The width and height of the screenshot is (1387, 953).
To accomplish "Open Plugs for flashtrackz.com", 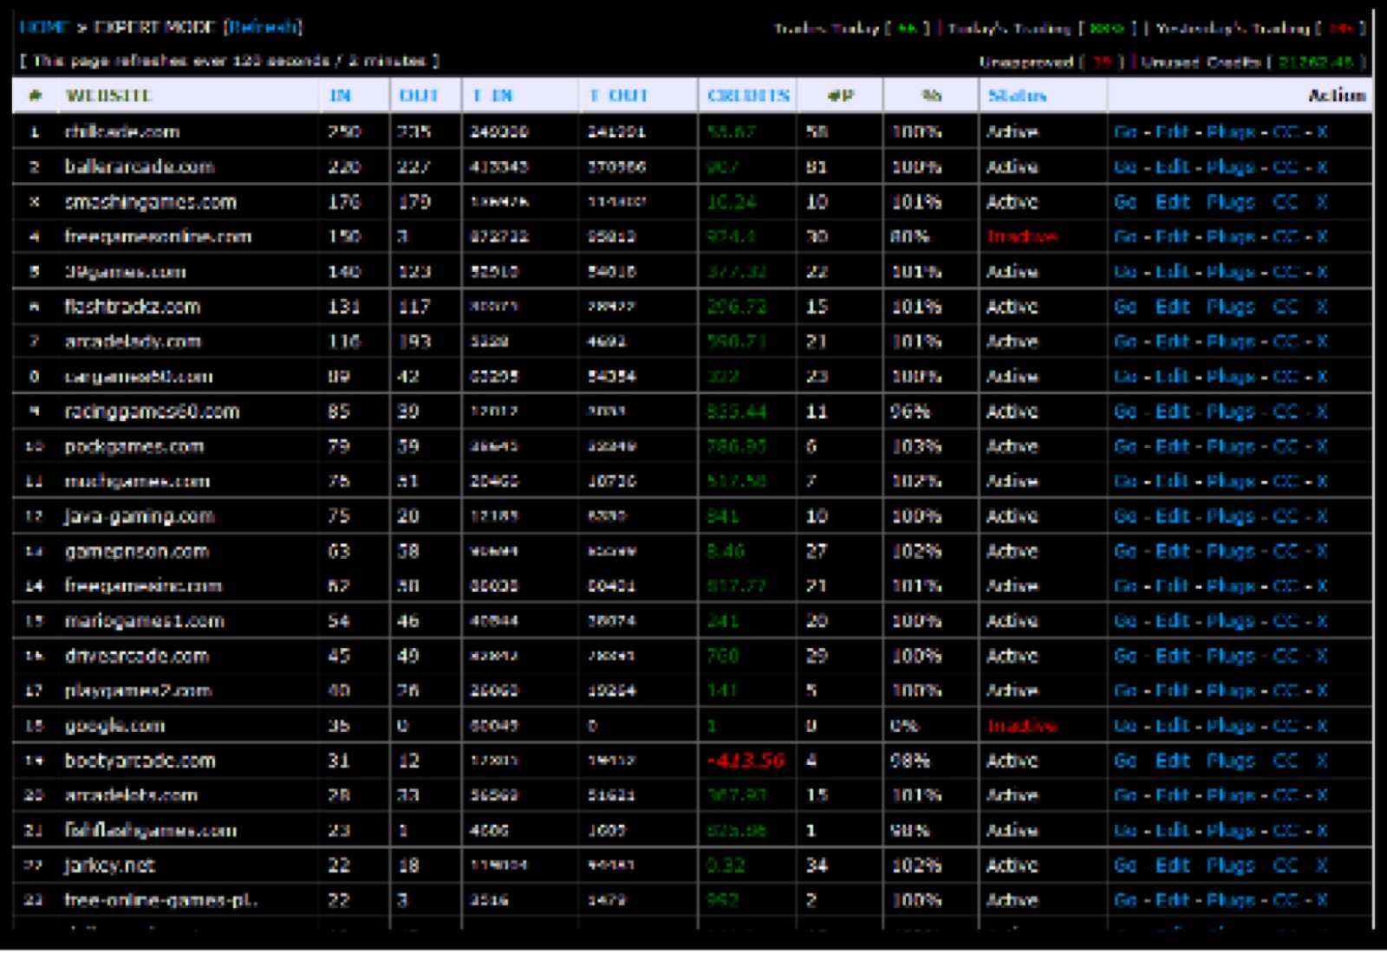I will coord(1231,308).
